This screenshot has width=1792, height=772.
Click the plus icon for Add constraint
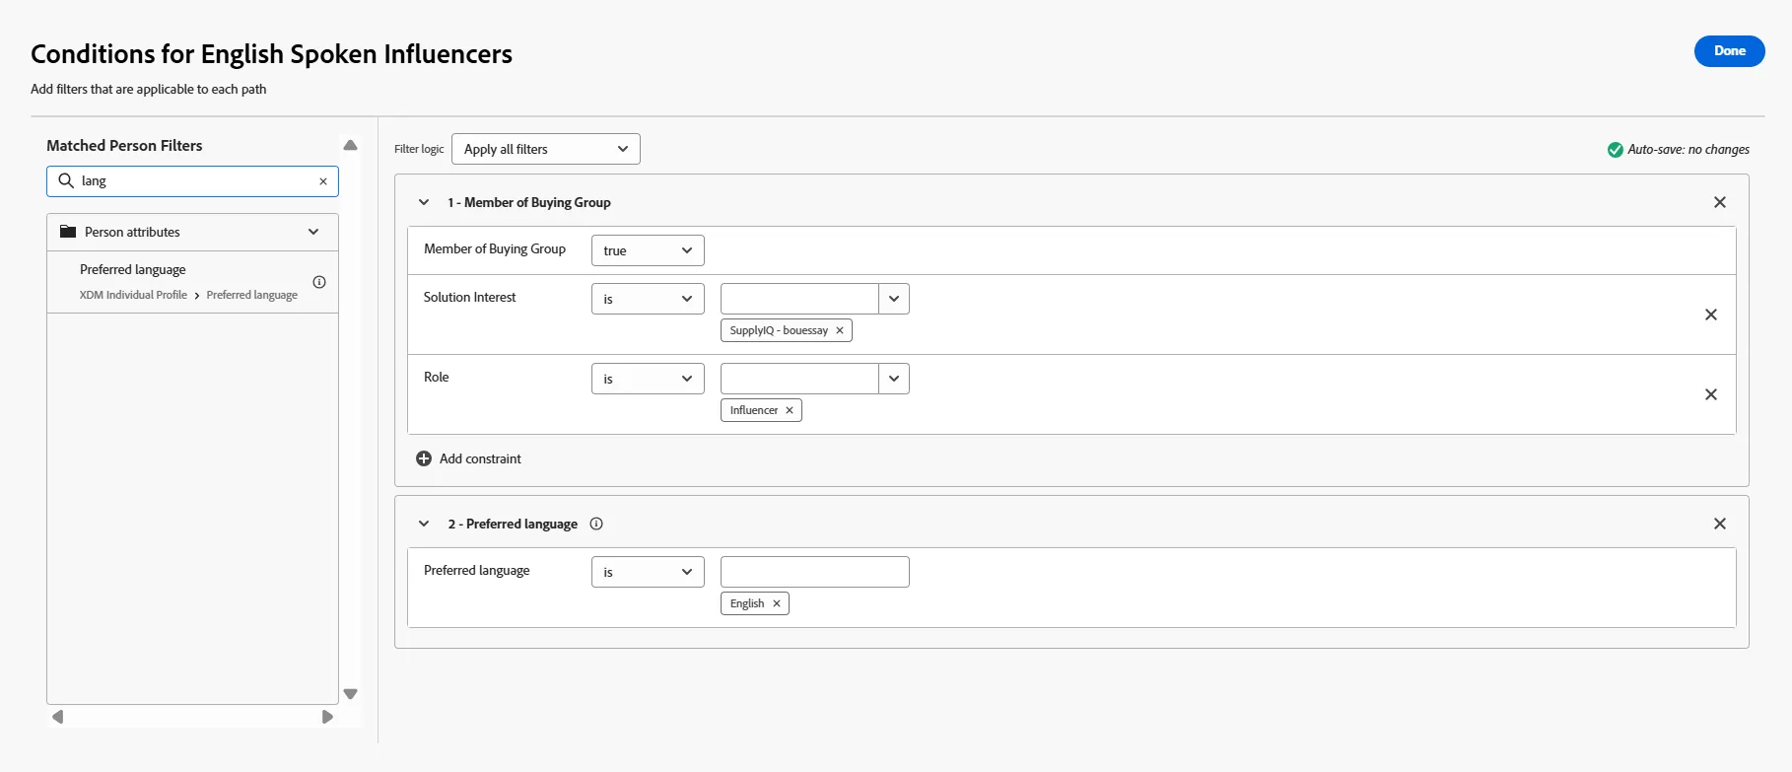[424, 458]
